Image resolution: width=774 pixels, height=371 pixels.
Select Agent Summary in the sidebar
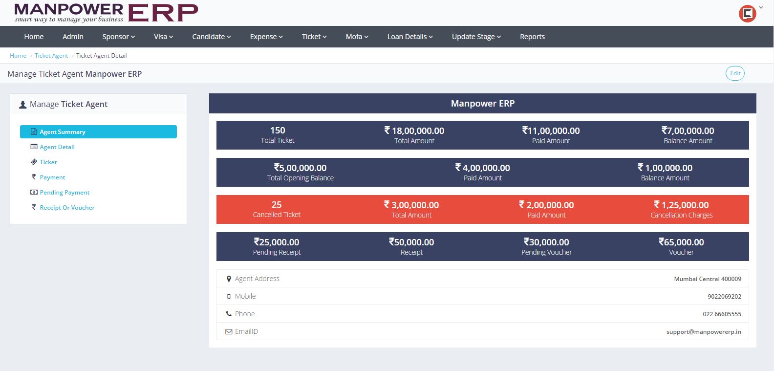(x=98, y=131)
